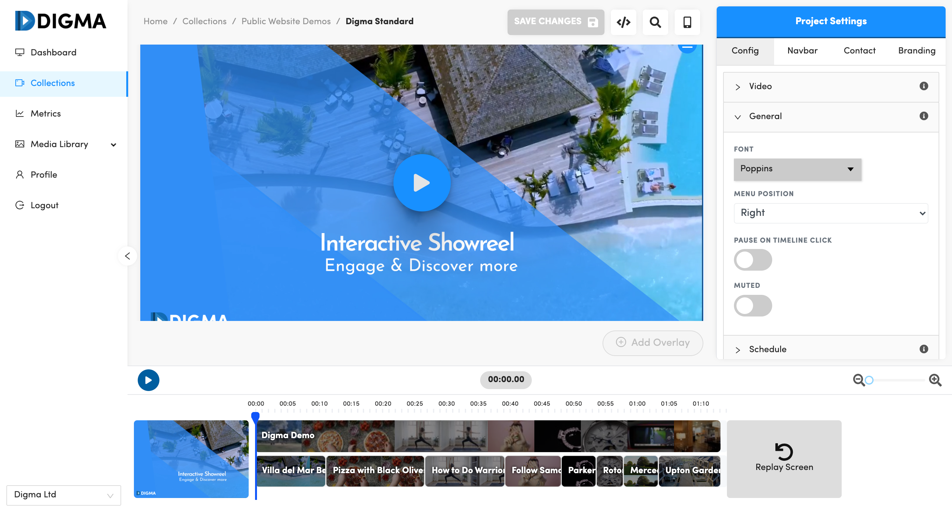The width and height of the screenshot is (952, 512).
Task: Open the Menu Position dropdown
Action: [831, 213]
